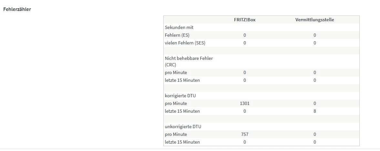Click the FRITZ!Box column header

[245, 20]
